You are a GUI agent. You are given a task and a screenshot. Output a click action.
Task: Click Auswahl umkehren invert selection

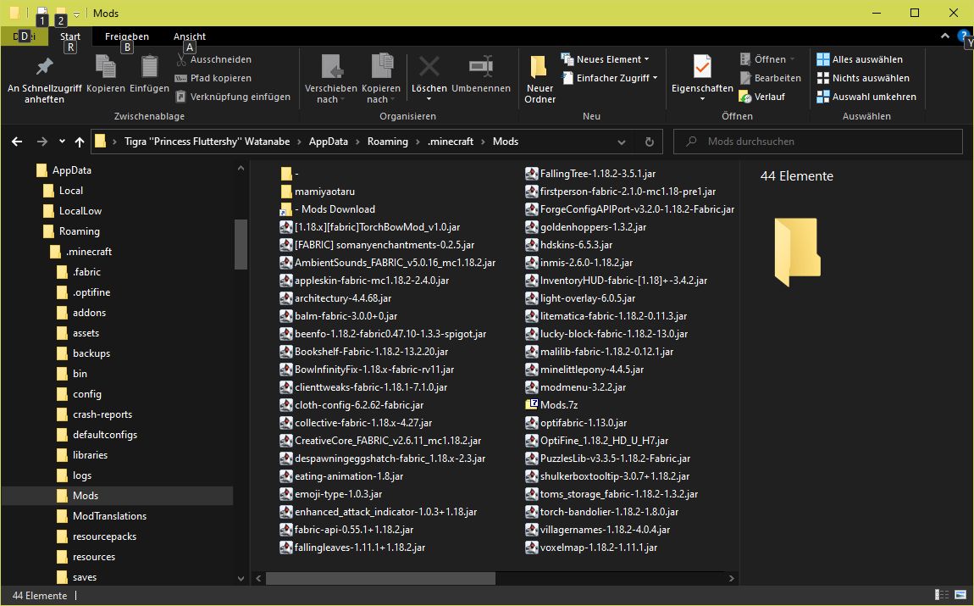(x=866, y=97)
